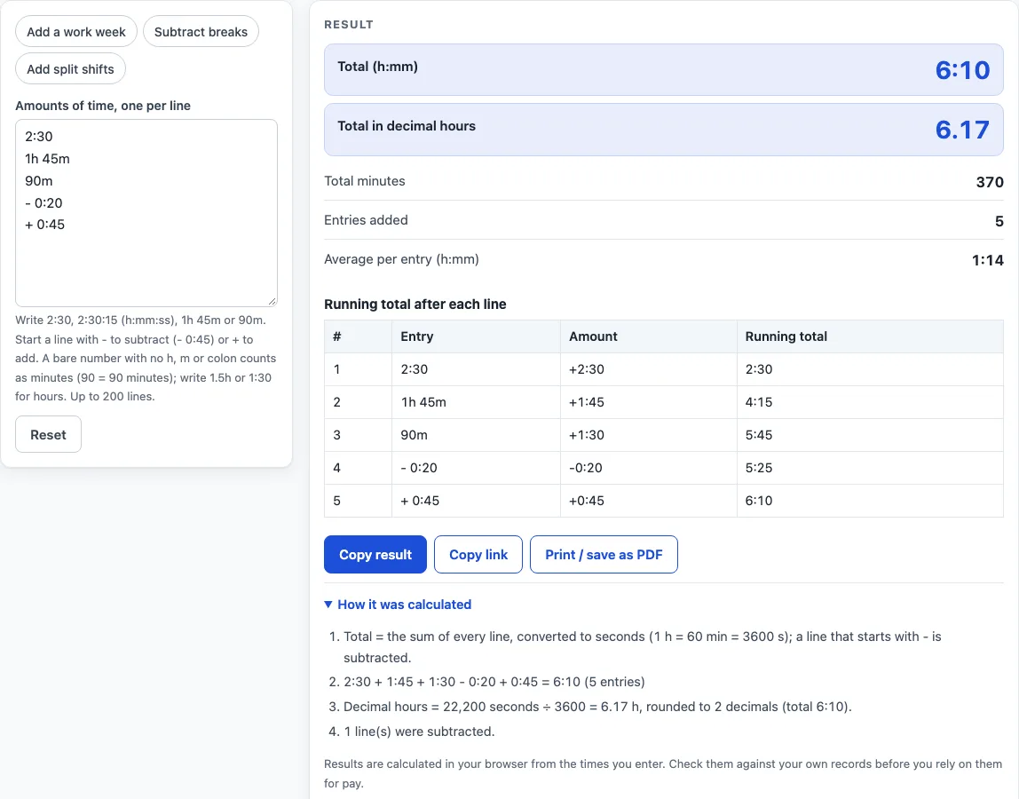Select the 370 total minutes value
The height and width of the screenshot is (799, 1019).
(990, 182)
